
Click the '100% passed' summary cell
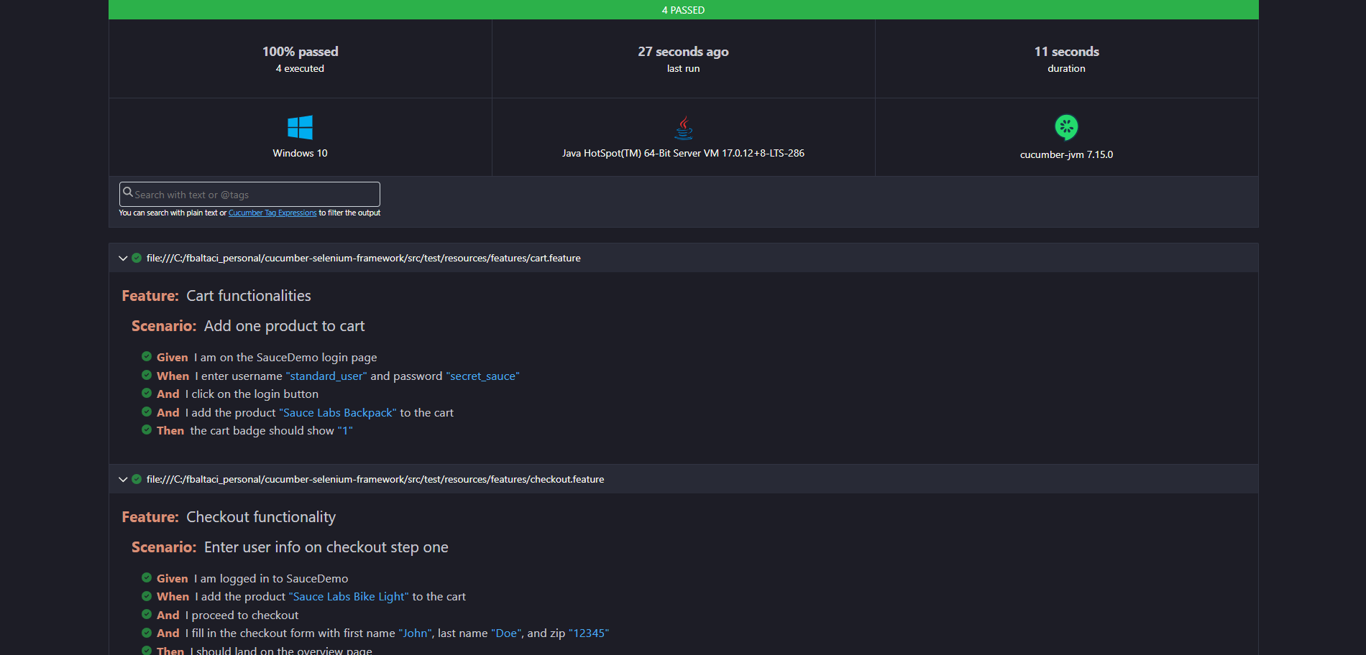[x=300, y=59]
